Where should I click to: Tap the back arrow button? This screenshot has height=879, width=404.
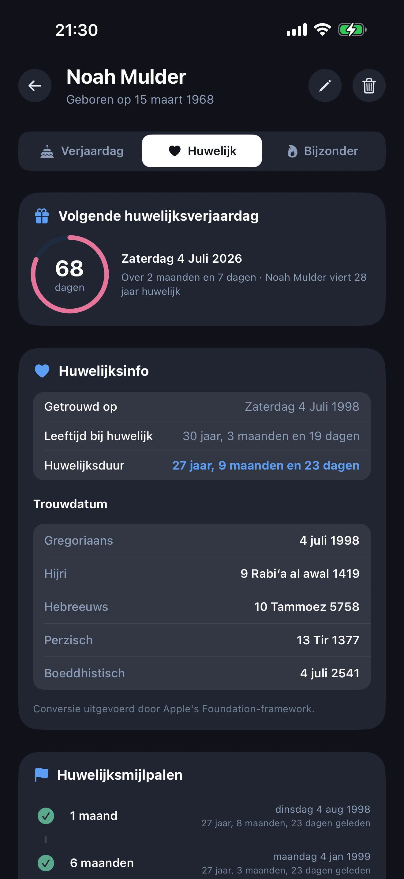tap(35, 86)
